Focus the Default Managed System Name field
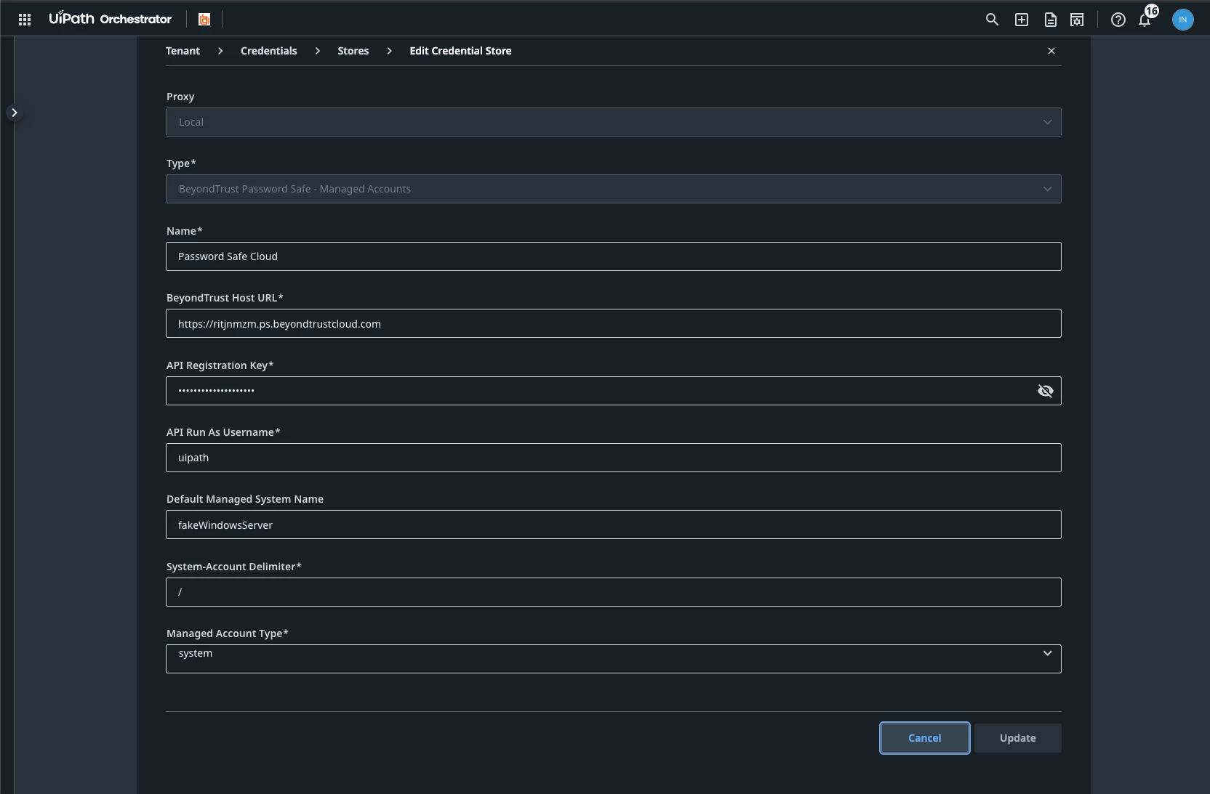The width and height of the screenshot is (1210, 794). click(614, 524)
